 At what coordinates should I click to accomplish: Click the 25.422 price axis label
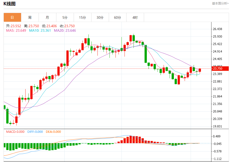point(217,44)
